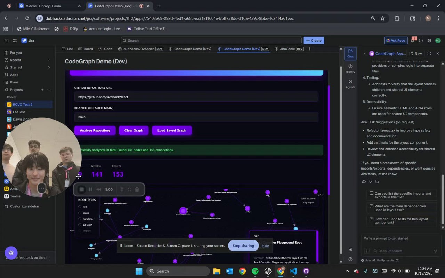
Task: Open the Rovo Agents panel
Action: 350,84
